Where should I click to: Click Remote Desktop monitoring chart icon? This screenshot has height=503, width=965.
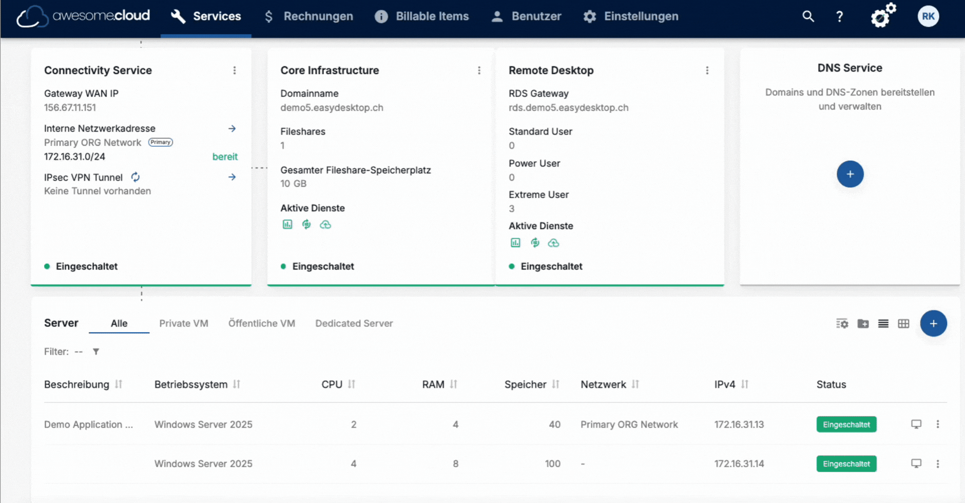[515, 243]
